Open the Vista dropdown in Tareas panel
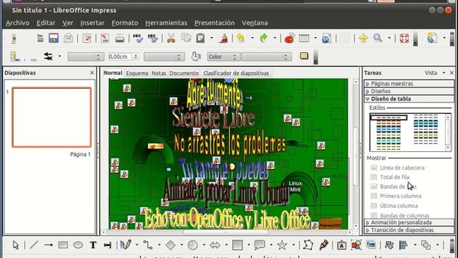 435,72
